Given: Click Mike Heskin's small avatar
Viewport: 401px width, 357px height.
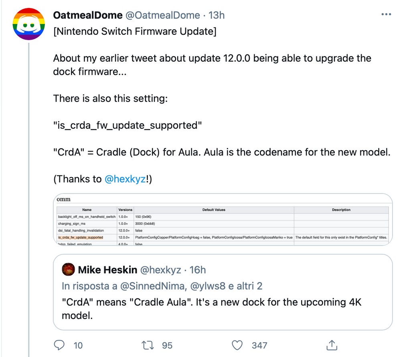Looking at the screenshot, I should pyautogui.click(x=68, y=270).
